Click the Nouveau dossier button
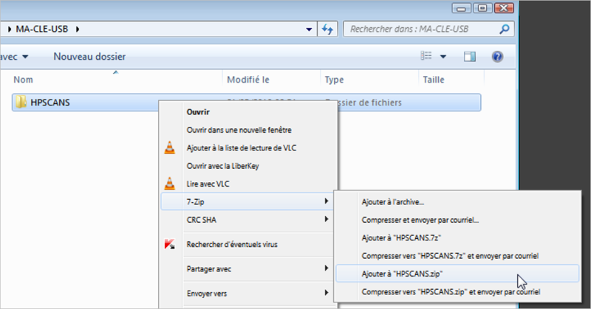 click(x=89, y=57)
